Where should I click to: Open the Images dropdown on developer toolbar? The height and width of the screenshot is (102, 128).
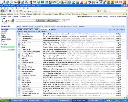point(29,14)
